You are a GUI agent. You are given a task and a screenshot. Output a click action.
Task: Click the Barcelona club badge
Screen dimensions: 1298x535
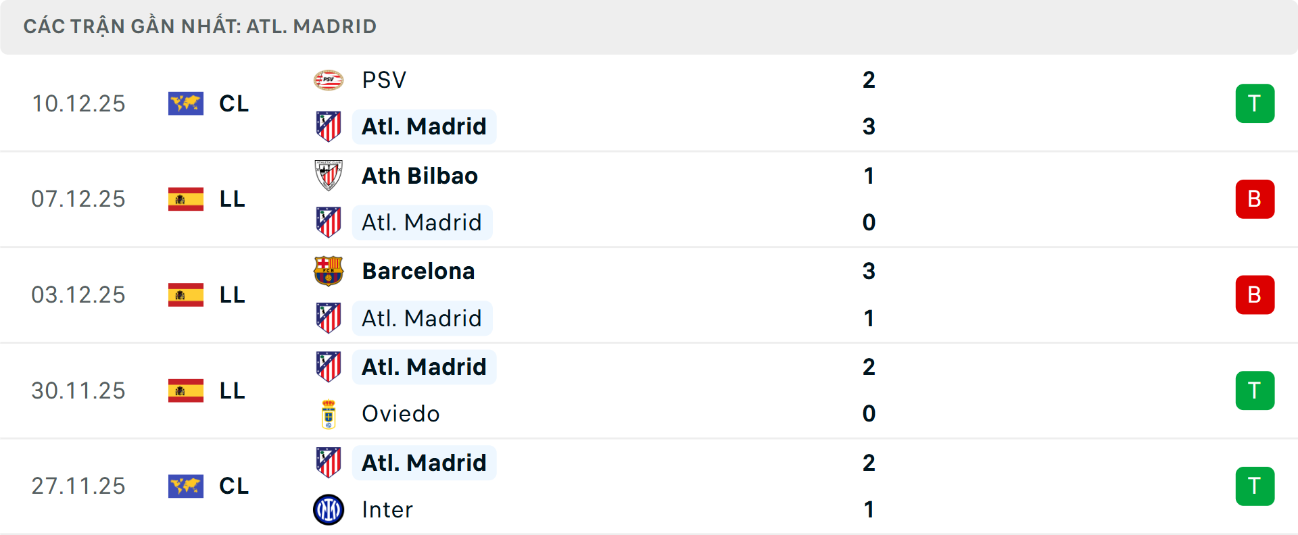[329, 270]
